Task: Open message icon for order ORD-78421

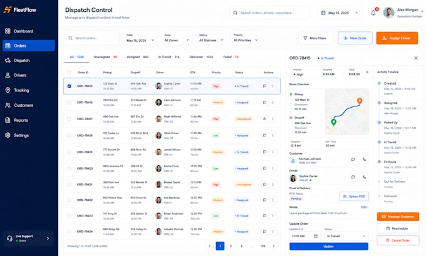Action: pyautogui.click(x=264, y=184)
